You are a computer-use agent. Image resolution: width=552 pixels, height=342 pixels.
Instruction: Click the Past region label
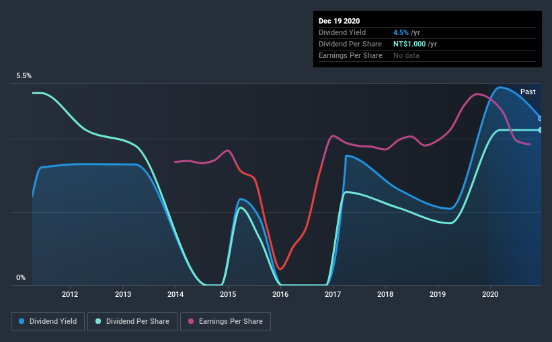(528, 92)
